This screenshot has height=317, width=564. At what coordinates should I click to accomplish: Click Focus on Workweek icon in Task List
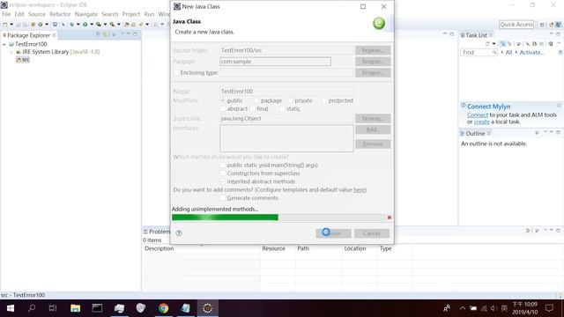point(518,44)
